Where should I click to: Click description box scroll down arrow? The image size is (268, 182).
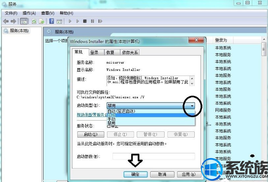point(192,83)
